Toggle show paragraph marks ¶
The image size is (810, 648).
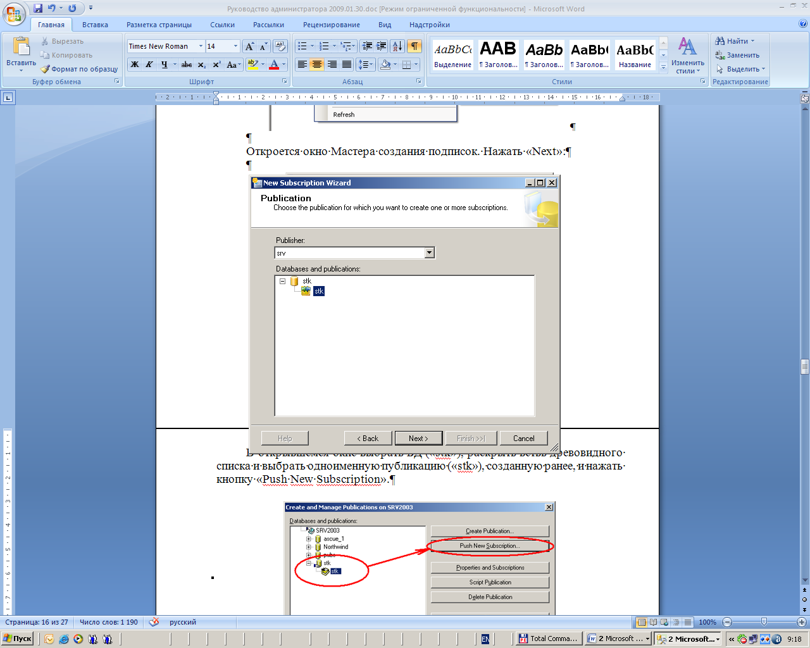pos(414,46)
